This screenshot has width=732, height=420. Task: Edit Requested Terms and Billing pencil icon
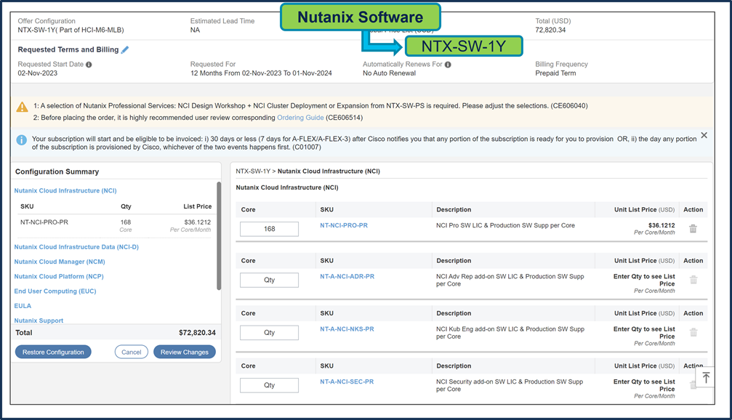(x=124, y=50)
